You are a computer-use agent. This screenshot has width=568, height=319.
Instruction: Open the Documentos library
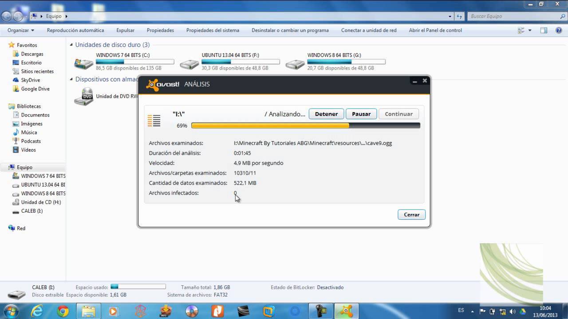tap(35, 115)
